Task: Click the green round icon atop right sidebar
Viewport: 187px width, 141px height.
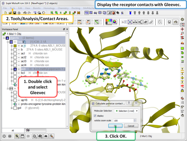Action: pos(183,20)
